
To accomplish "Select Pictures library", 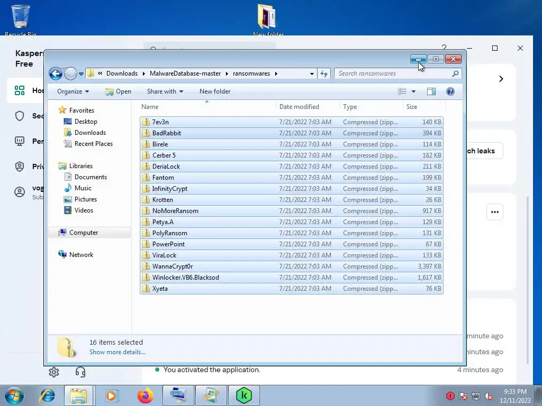I will click(85, 199).
